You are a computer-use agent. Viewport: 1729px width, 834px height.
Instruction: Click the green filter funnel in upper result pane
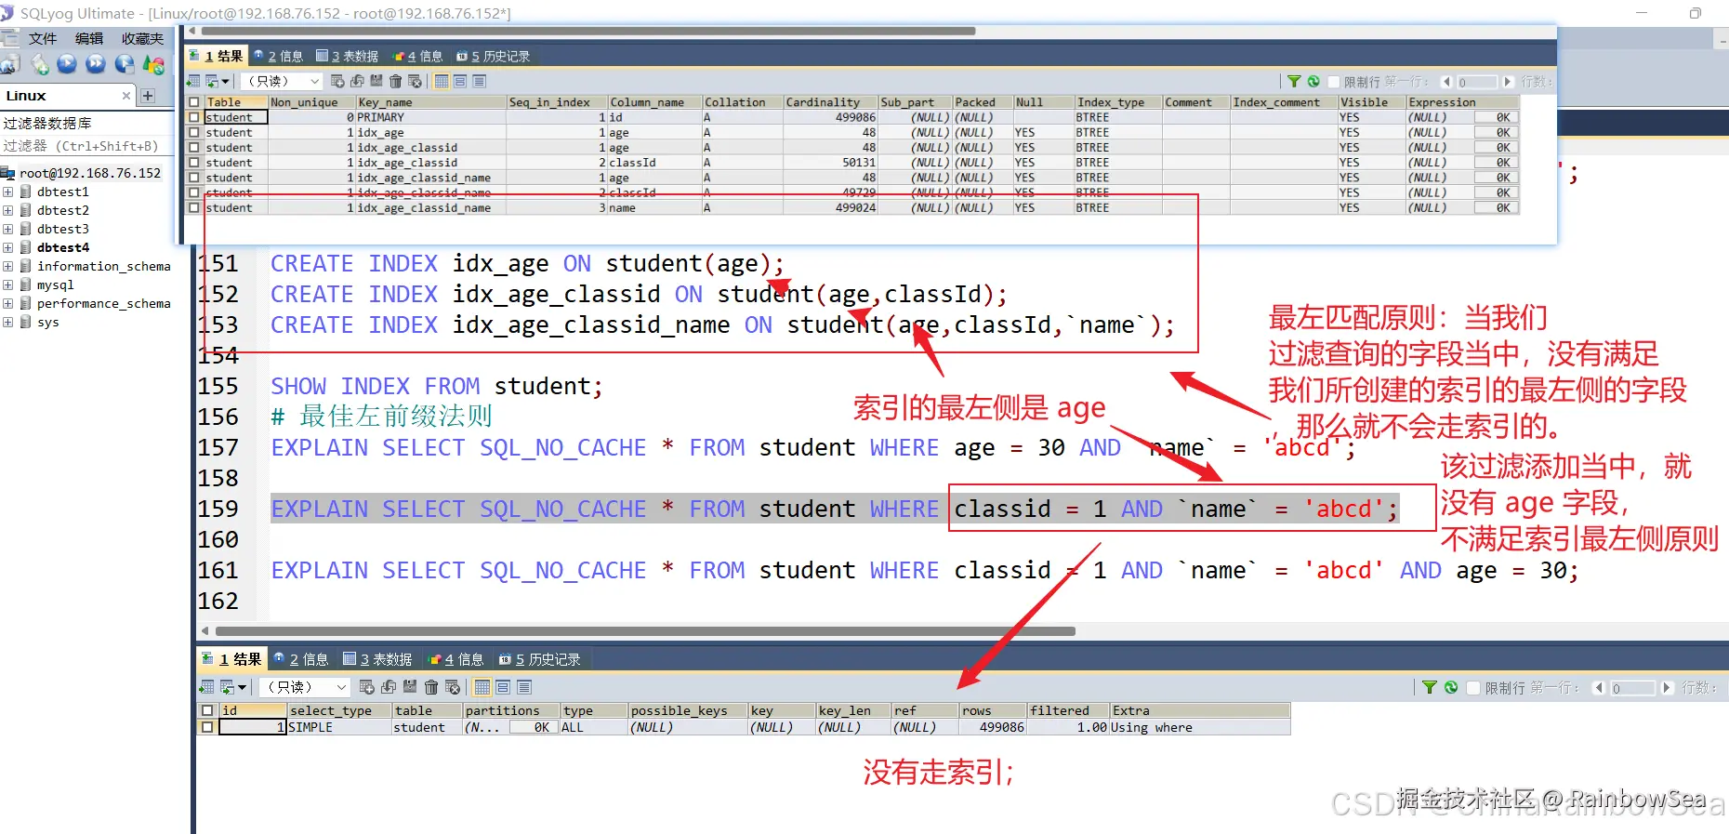click(x=1294, y=82)
